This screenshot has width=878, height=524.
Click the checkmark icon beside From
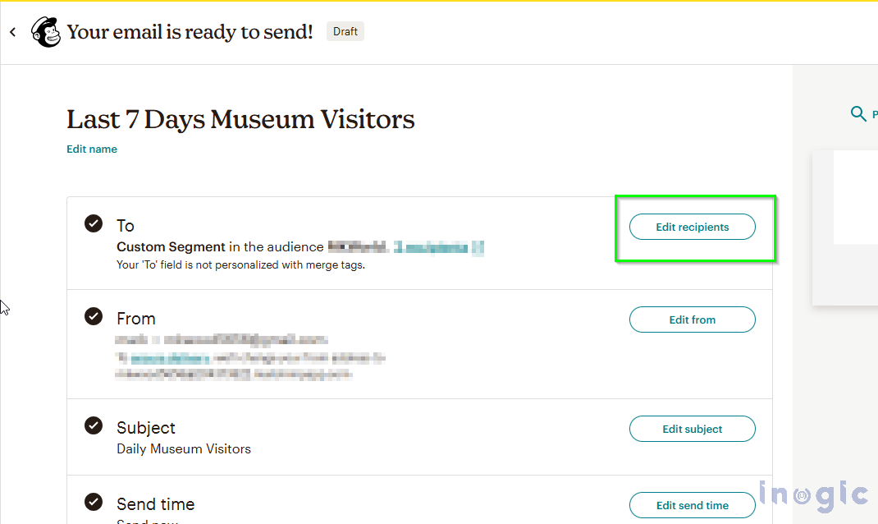(94, 315)
